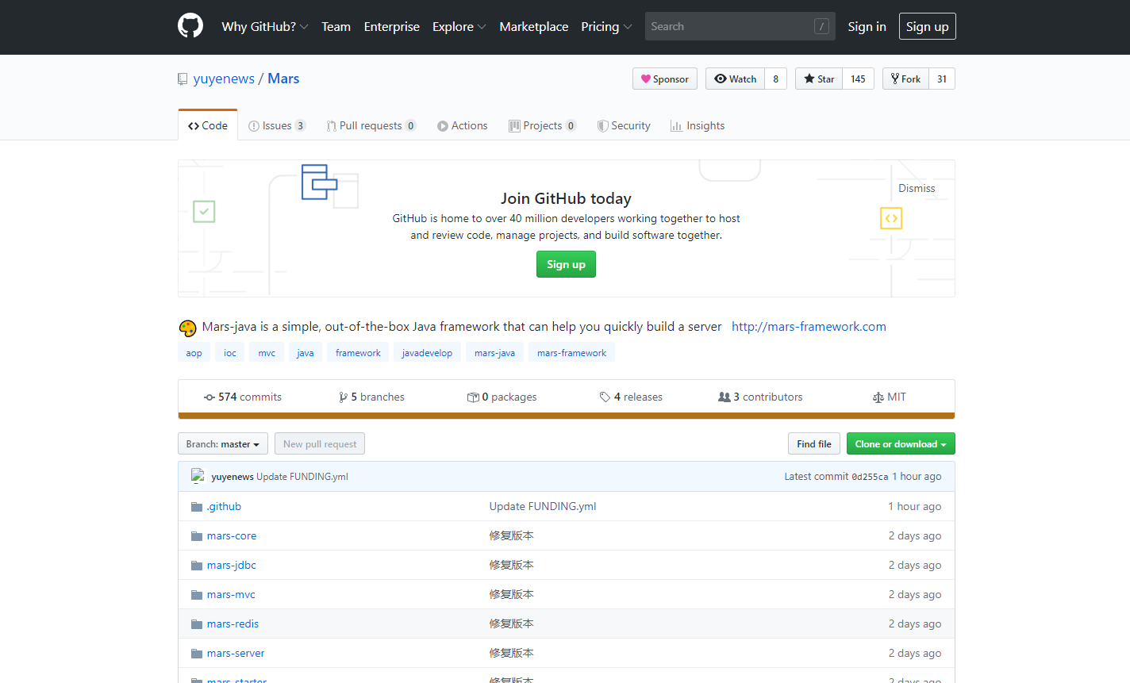This screenshot has height=683, width=1130.
Task: Click Sign up button in header
Action: click(928, 26)
